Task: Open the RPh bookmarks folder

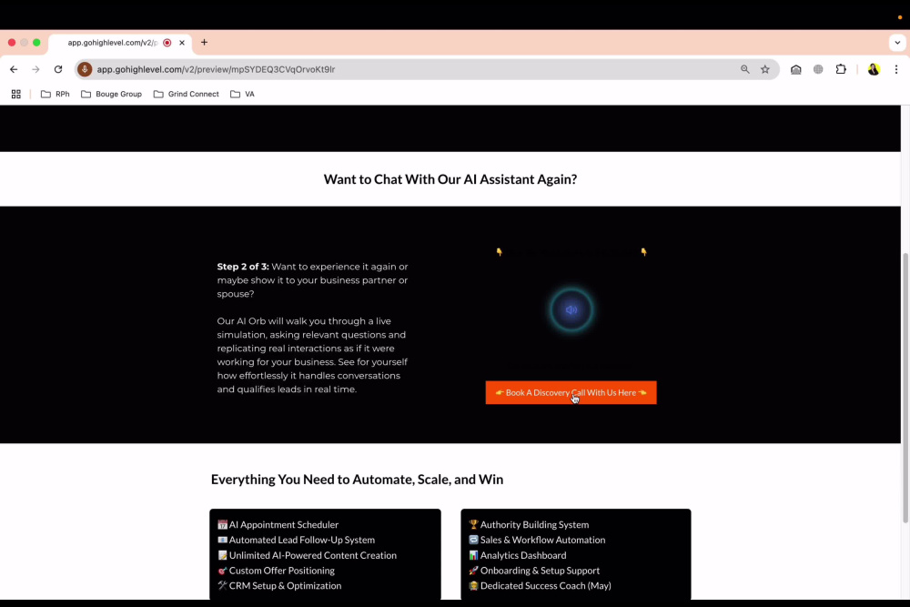Action: point(56,94)
